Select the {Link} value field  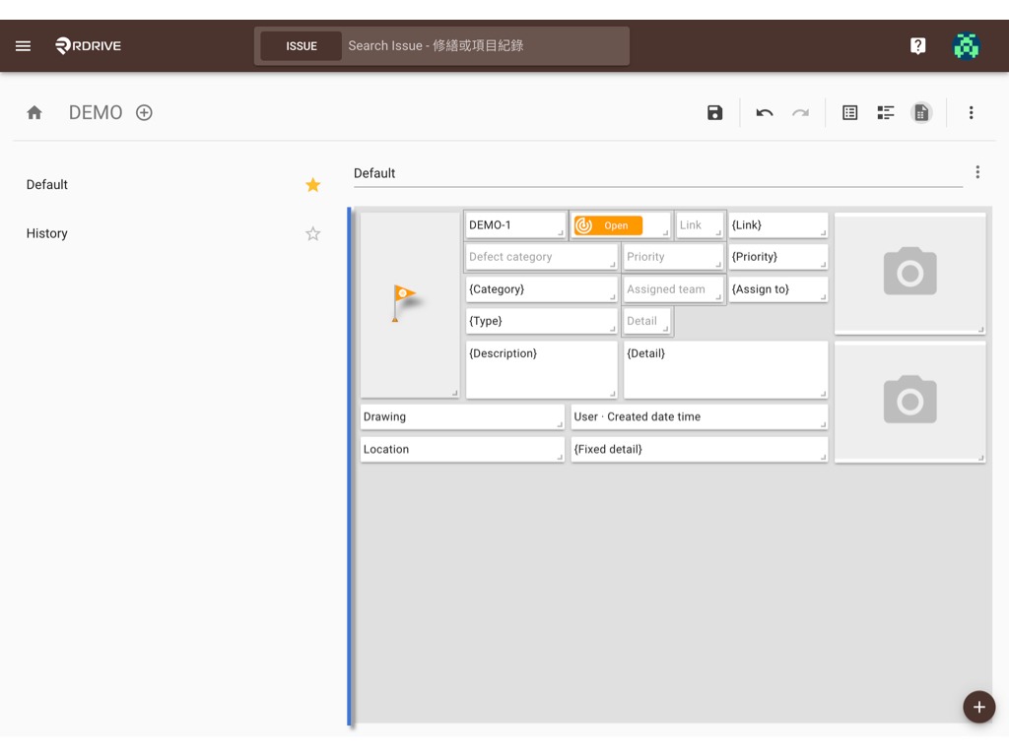tap(778, 225)
